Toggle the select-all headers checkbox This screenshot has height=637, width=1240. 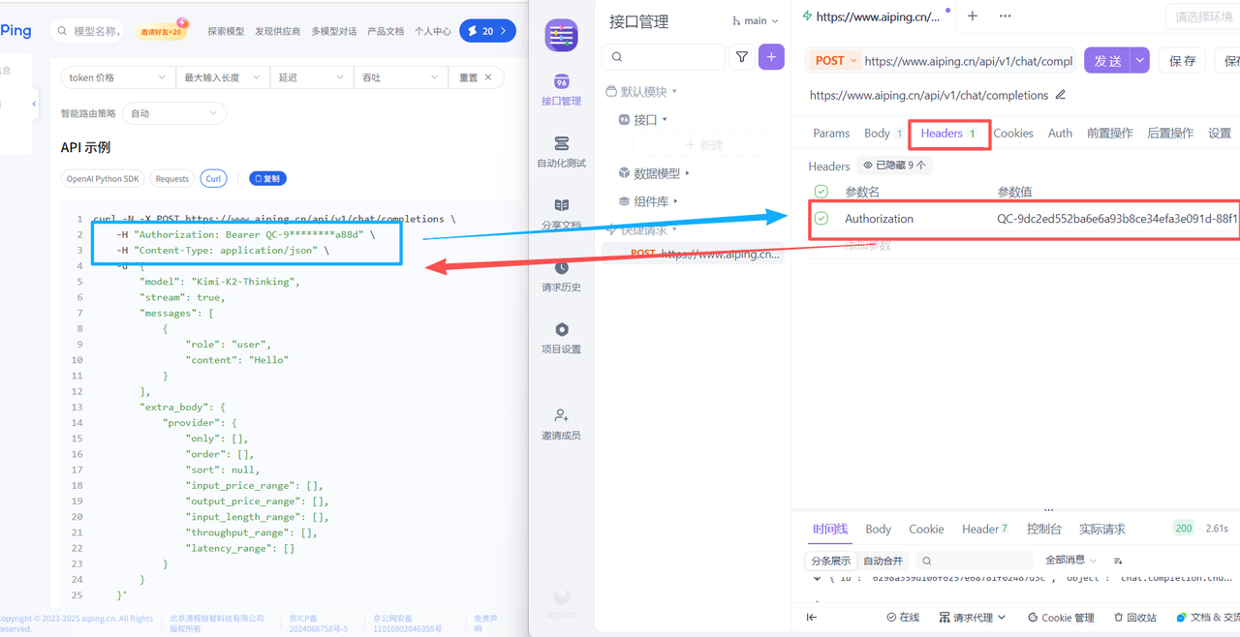(x=821, y=192)
